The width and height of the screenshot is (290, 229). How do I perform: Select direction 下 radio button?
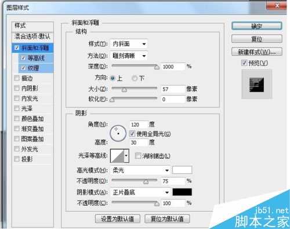pyautogui.click(x=135, y=78)
